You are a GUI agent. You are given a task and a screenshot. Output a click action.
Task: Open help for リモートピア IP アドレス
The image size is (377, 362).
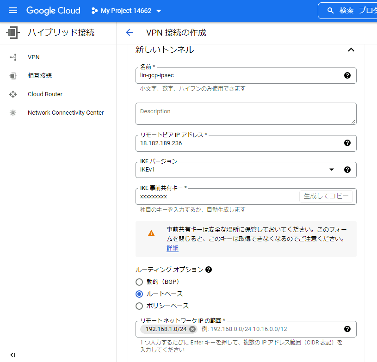[347, 143]
